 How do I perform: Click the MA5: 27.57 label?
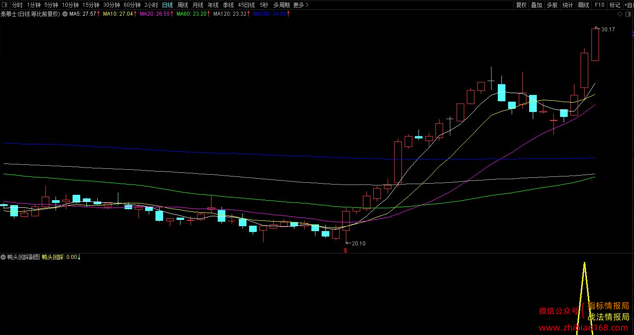[83, 14]
